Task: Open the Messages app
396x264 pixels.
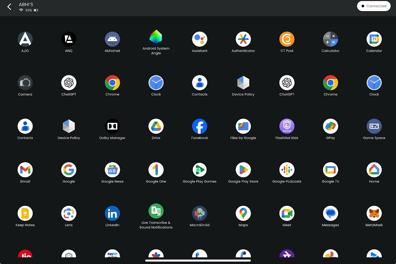Action: click(x=330, y=214)
